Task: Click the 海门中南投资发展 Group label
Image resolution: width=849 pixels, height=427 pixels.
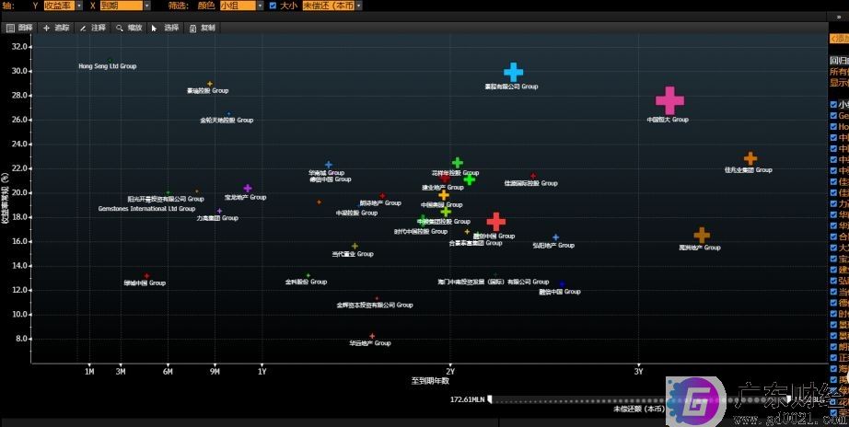Action: click(494, 282)
